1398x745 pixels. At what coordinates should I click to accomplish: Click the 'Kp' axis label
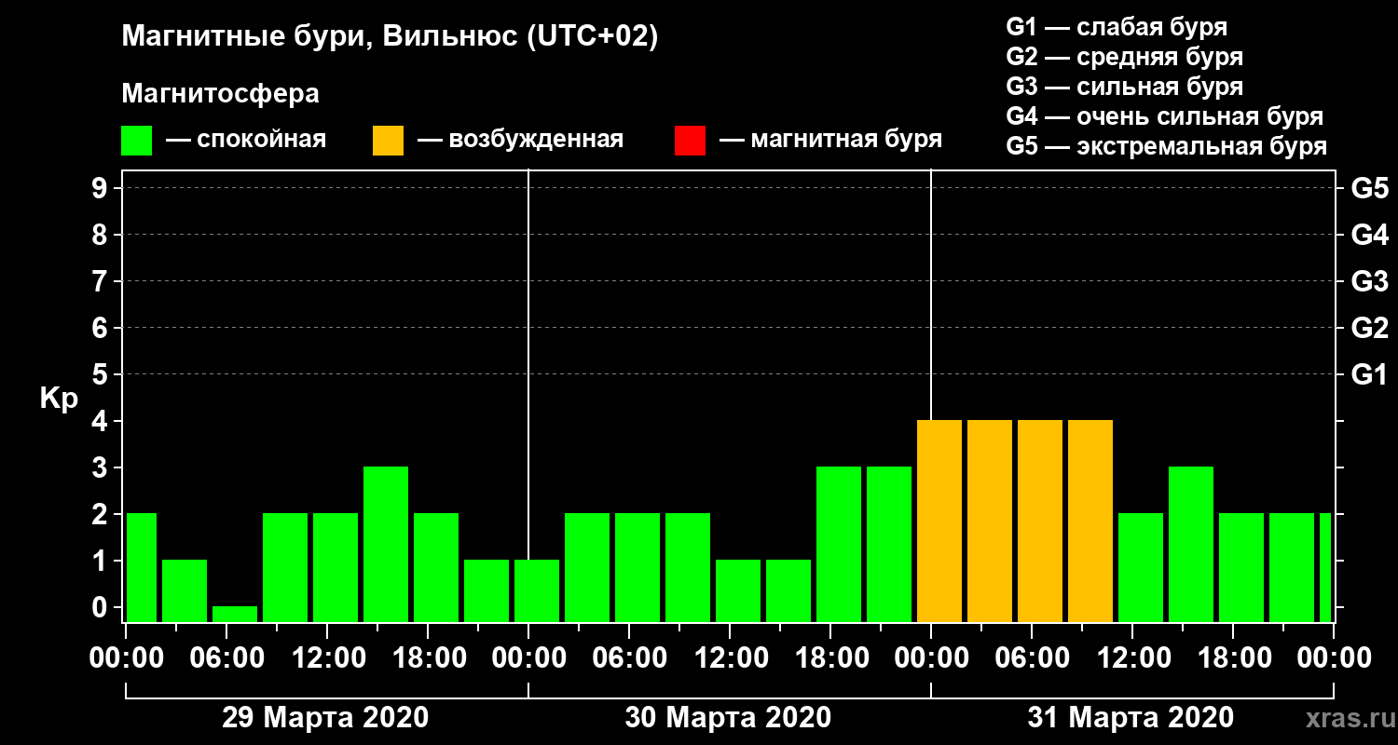click(x=59, y=398)
